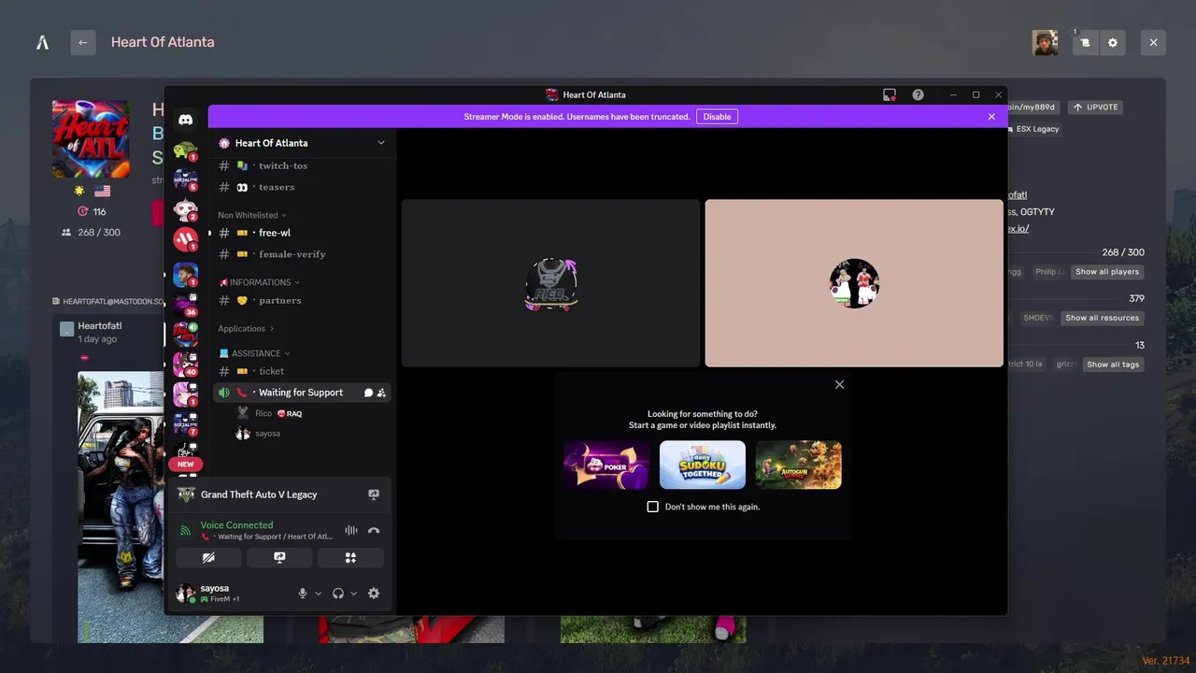
Task: Share your screen button
Action: 279,558
